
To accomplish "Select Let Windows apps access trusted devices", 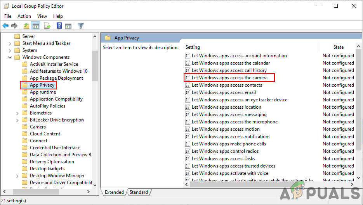I will point(233,166).
